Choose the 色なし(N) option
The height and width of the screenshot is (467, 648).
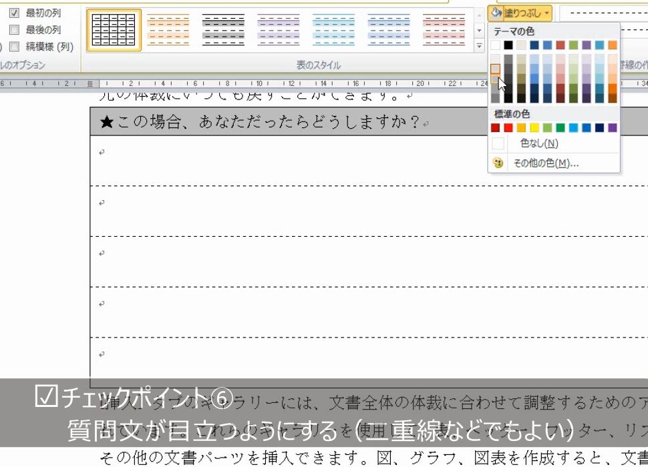click(x=554, y=143)
